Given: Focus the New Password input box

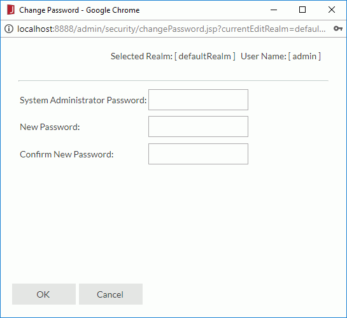Looking at the screenshot, I should tap(198, 126).
